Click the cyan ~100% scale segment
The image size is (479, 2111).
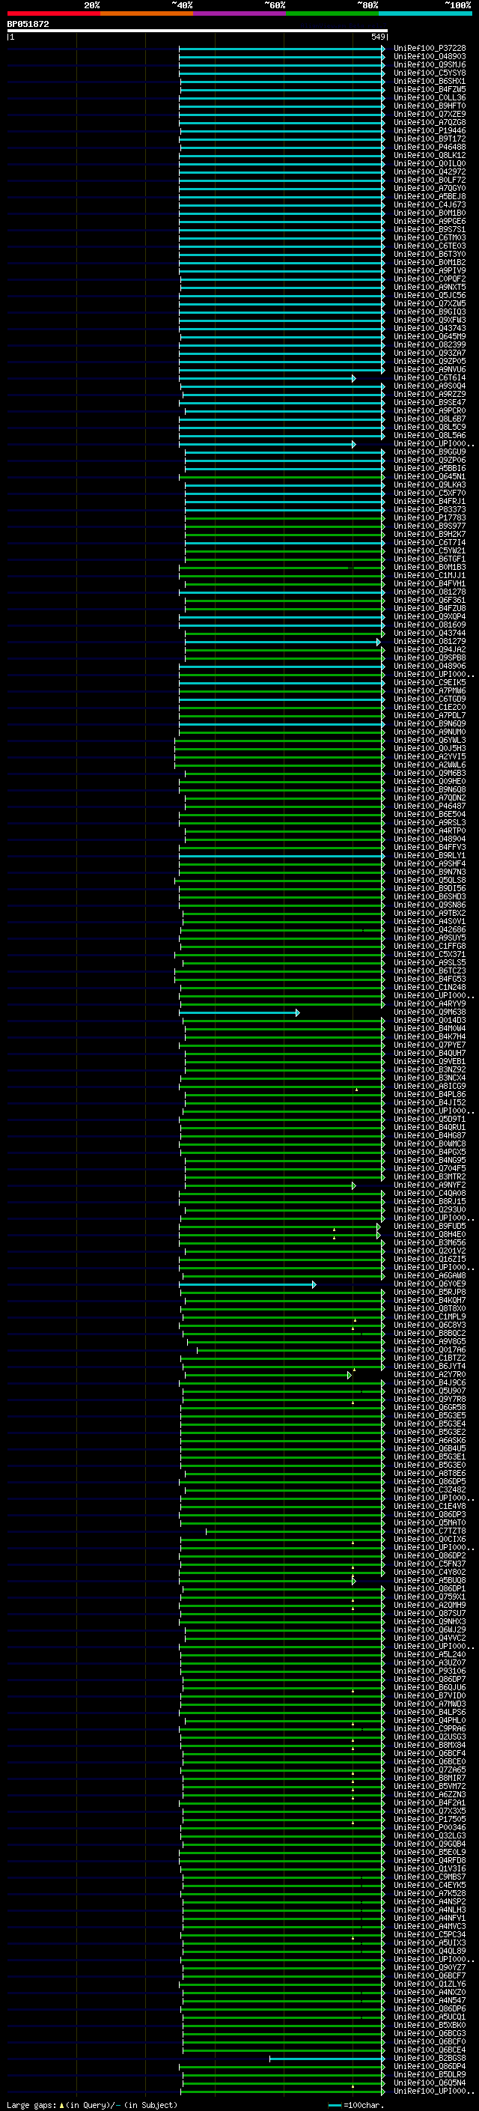coord(425,14)
